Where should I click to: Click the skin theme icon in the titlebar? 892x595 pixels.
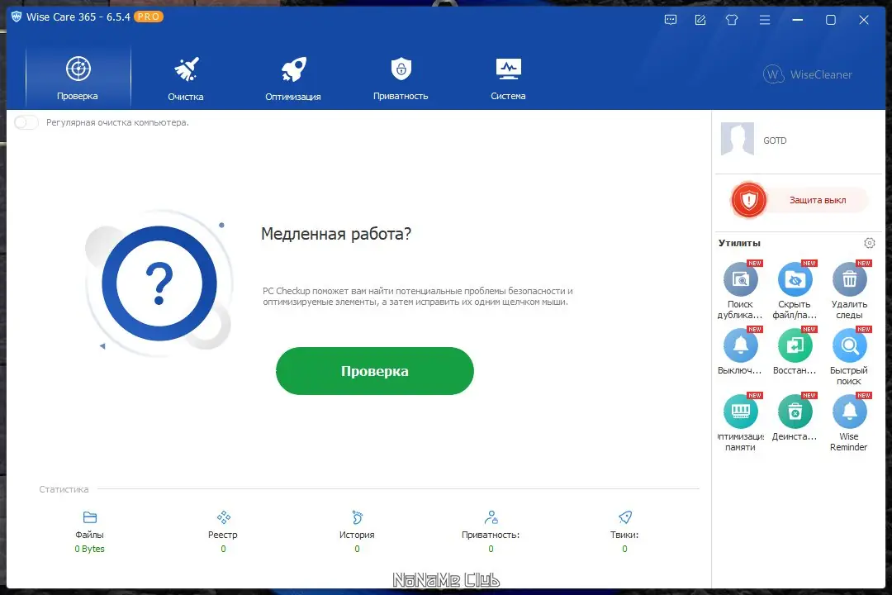click(731, 19)
